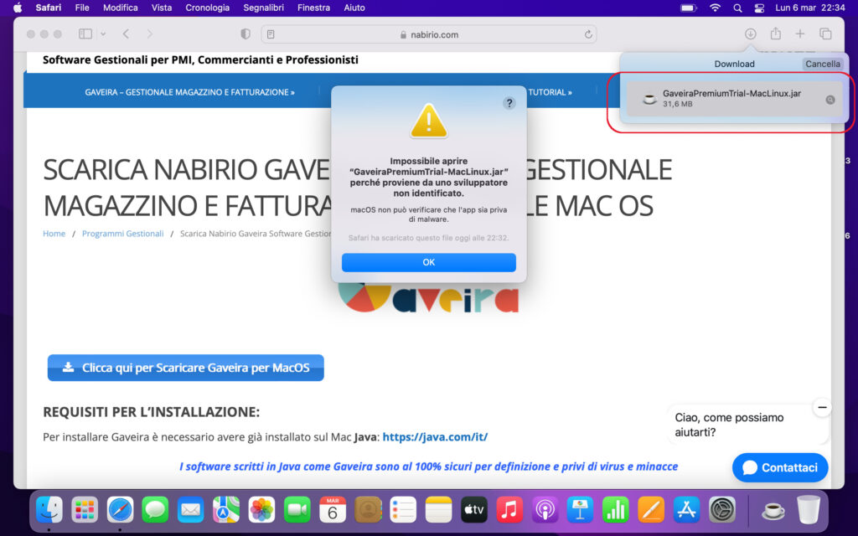
Task: Expand the sidebar options dropdown arrow
Action: click(103, 33)
